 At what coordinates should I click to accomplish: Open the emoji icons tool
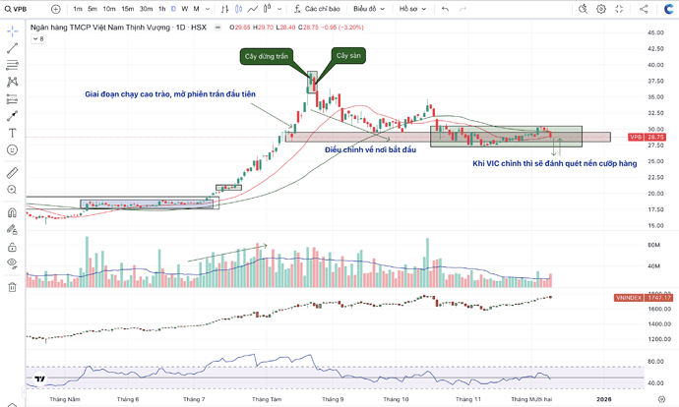12,150
